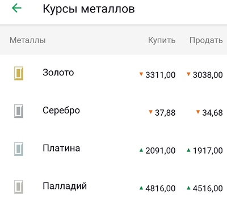Click the up arrow beside 2091,00

point(141,150)
